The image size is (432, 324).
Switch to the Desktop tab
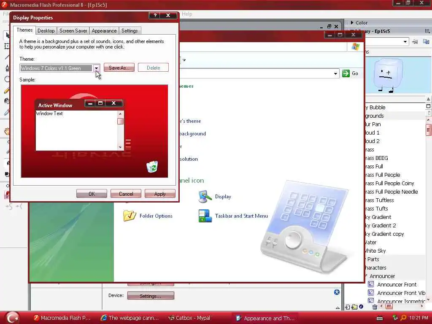pos(46,31)
